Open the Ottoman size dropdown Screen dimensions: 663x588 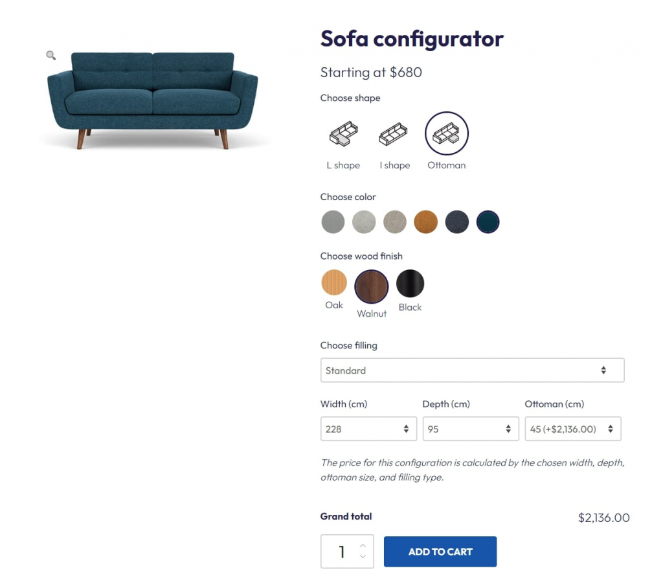pyautogui.click(x=572, y=429)
